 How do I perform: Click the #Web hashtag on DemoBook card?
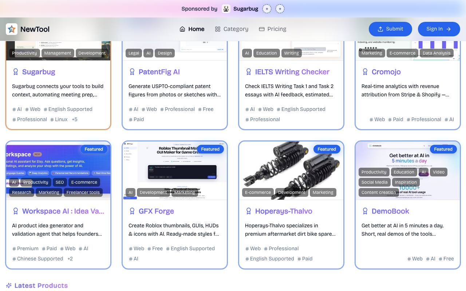415,259
